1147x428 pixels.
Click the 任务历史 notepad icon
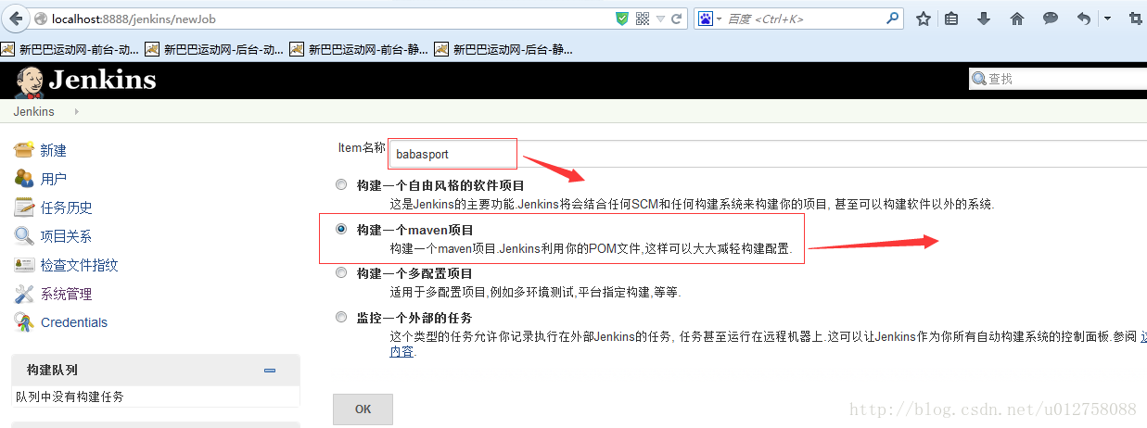24,208
